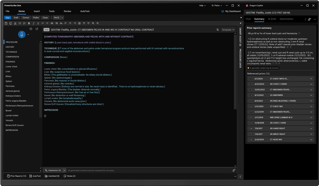
Task: Switch to the AI draft tab
Action: point(272,19)
